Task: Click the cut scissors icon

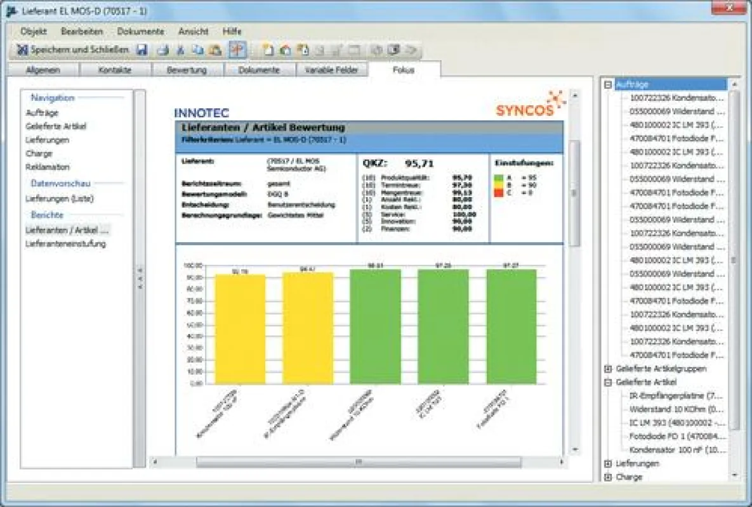Action: [x=181, y=49]
